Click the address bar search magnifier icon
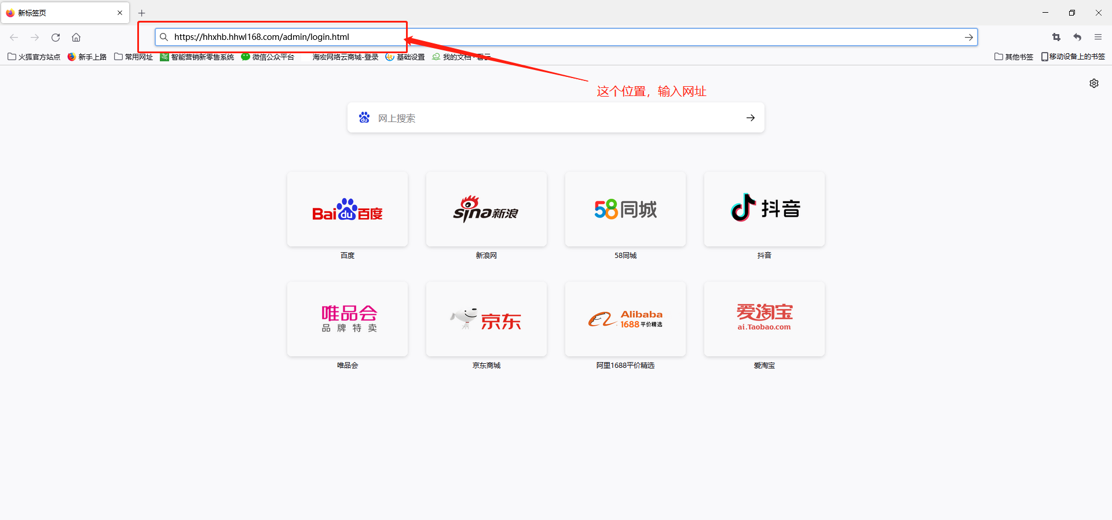The image size is (1112, 520). (x=164, y=37)
